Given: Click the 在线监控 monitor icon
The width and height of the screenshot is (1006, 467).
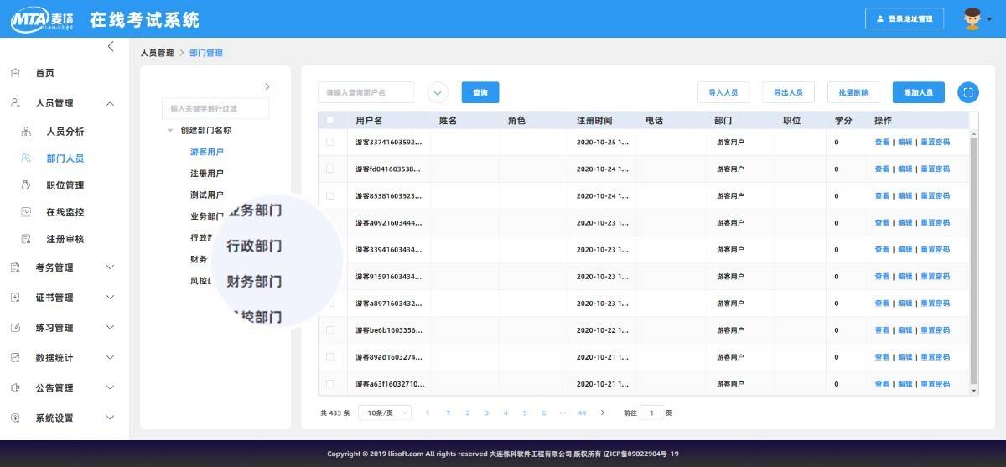Looking at the screenshot, I should 26,212.
